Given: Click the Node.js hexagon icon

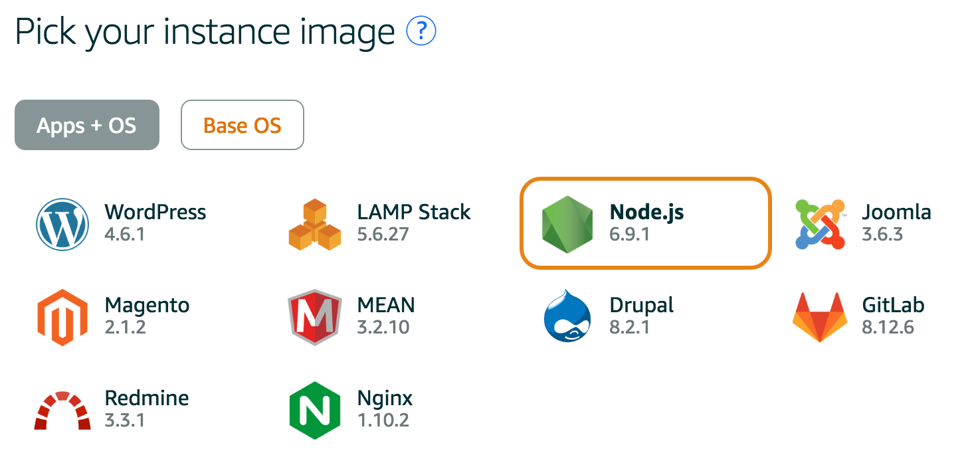Looking at the screenshot, I should (568, 224).
